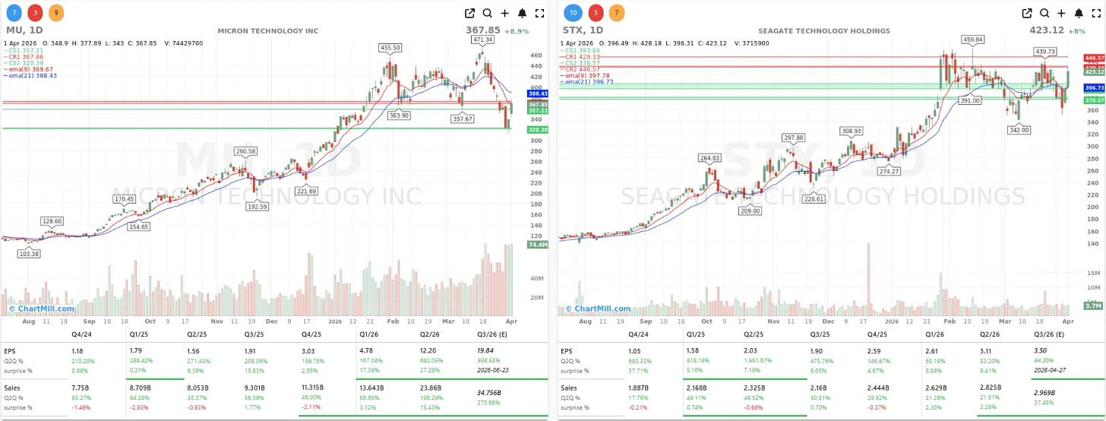The image size is (1106, 421).
Task: Click the 439.73 price marker on STX chart
Action: pyautogui.click(x=1045, y=52)
